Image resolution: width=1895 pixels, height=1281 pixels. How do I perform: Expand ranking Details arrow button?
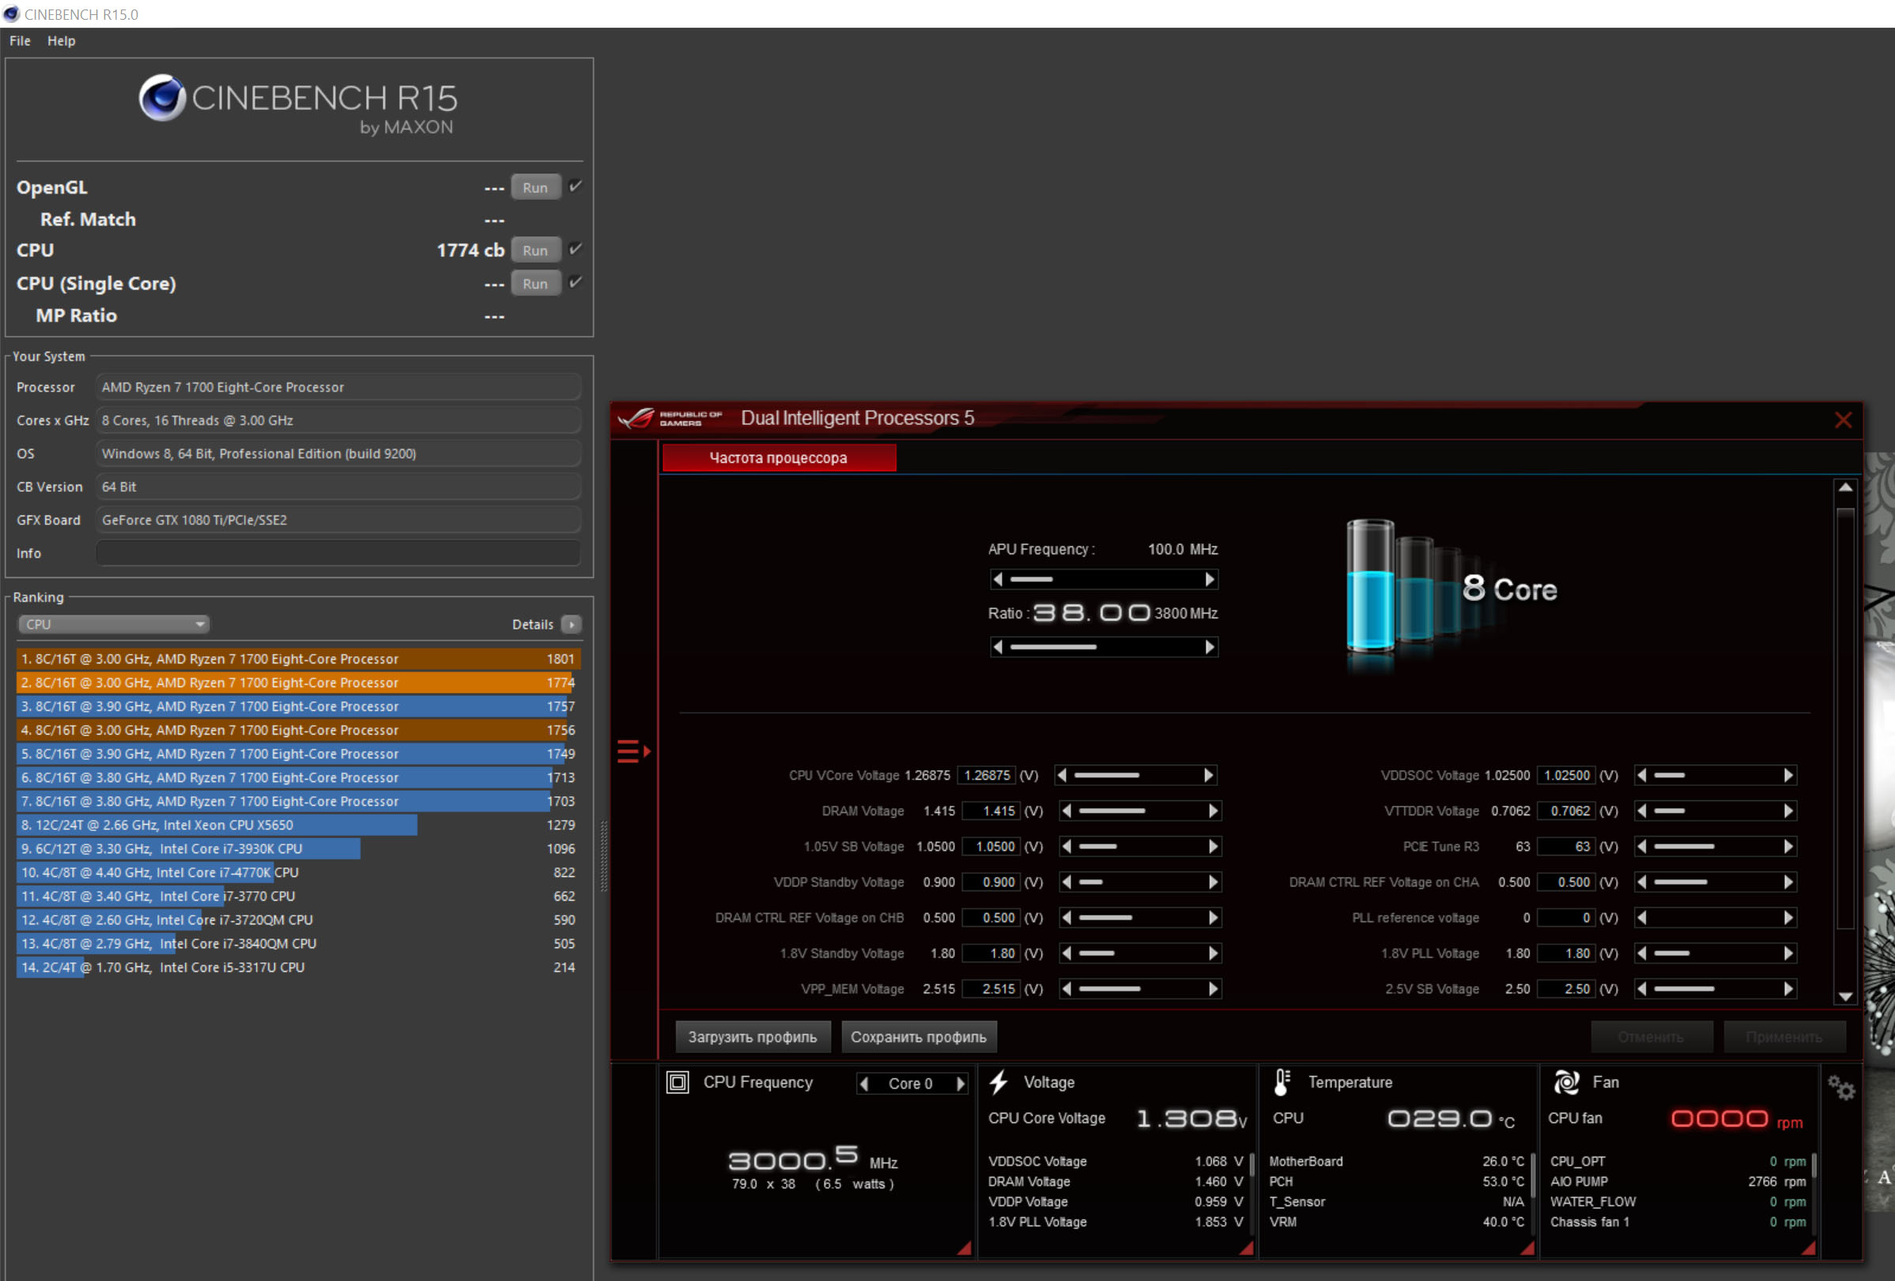coord(572,625)
